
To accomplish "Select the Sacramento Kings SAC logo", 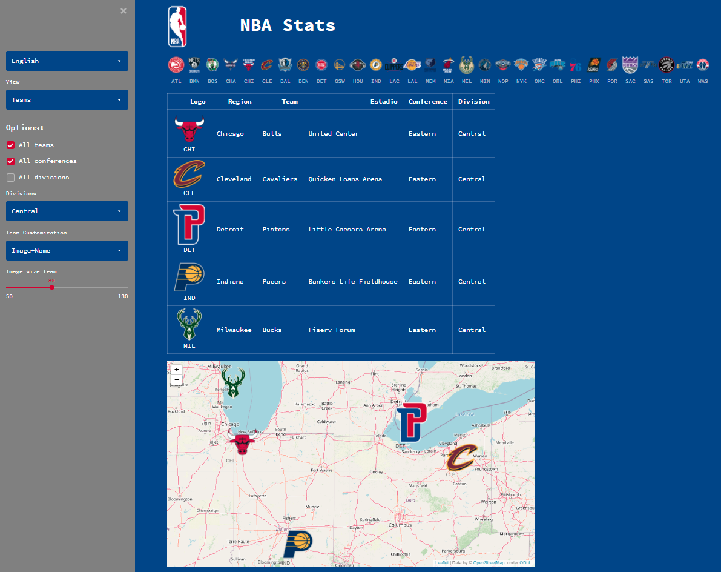I will point(630,65).
